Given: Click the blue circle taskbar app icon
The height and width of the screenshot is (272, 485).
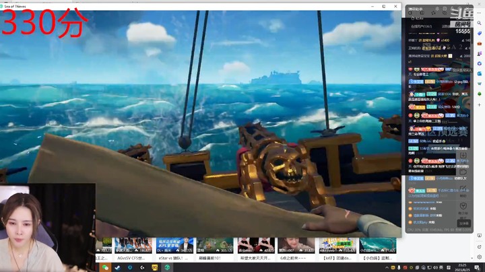Looking at the screenshot, I should click(x=130, y=267).
